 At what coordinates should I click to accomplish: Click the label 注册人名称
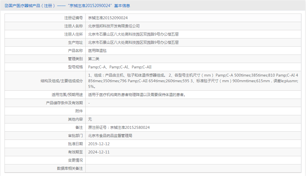pos(73,26)
